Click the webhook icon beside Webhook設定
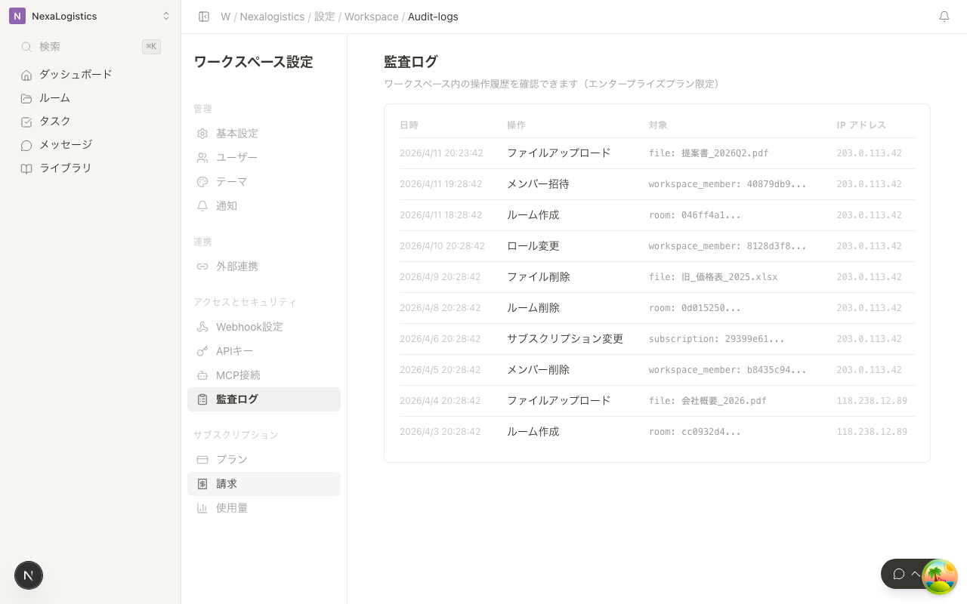This screenshot has width=967, height=604. click(x=202, y=327)
